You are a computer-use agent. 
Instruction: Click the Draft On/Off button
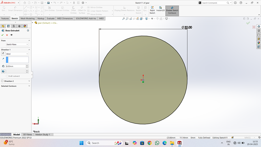tap(3, 71)
